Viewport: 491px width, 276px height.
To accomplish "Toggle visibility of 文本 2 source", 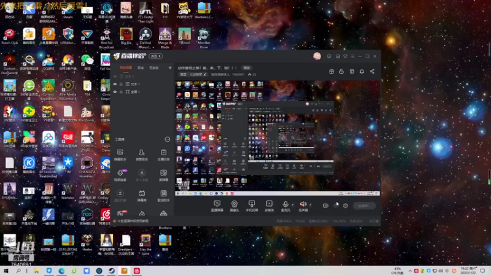I will pos(115,76).
